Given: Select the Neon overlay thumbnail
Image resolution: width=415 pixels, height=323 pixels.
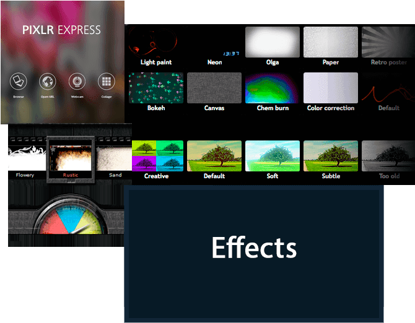Looking at the screenshot, I should [214, 41].
